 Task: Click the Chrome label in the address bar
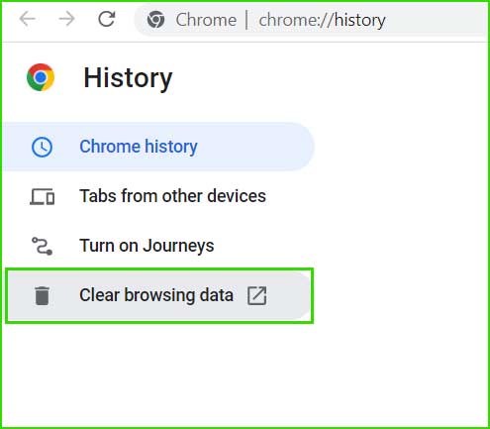(206, 20)
